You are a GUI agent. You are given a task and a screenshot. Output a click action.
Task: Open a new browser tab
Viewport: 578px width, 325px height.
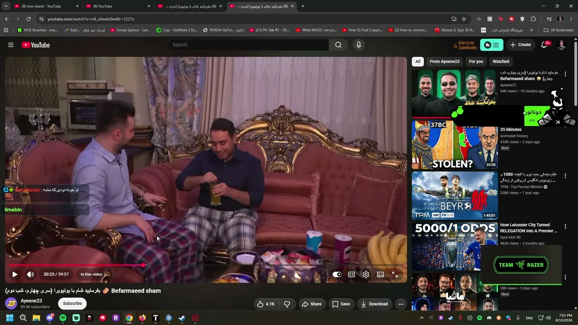click(x=303, y=6)
